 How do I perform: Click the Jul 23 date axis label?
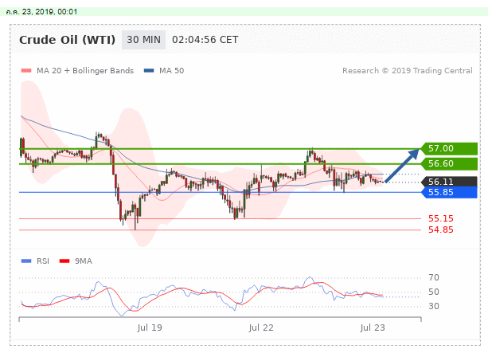pyautogui.click(x=373, y=328)
